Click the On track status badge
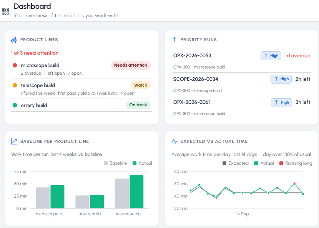The image size is (319, 228). tap(138, 105)
